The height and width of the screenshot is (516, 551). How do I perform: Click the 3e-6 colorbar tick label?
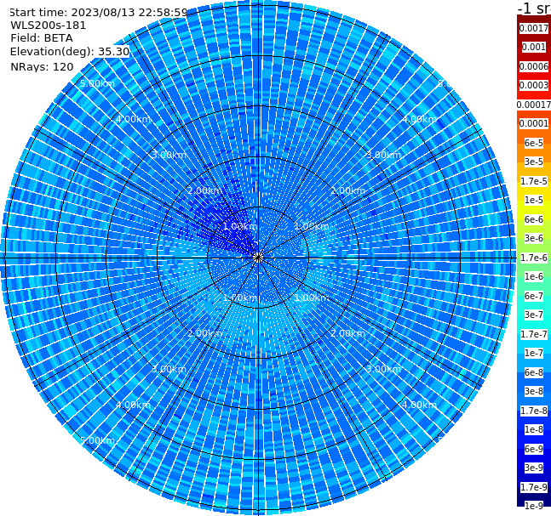coord(533,238)
